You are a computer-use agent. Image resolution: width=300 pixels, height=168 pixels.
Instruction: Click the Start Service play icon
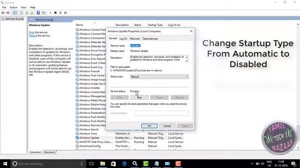click(x=50, y=13)
